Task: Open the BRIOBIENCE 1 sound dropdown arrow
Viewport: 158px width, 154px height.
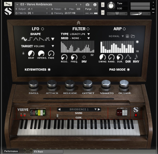Action: click(95, 109)
